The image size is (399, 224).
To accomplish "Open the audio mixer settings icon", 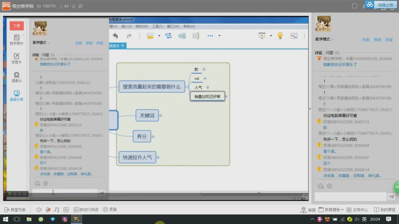I will coord(66,210).
